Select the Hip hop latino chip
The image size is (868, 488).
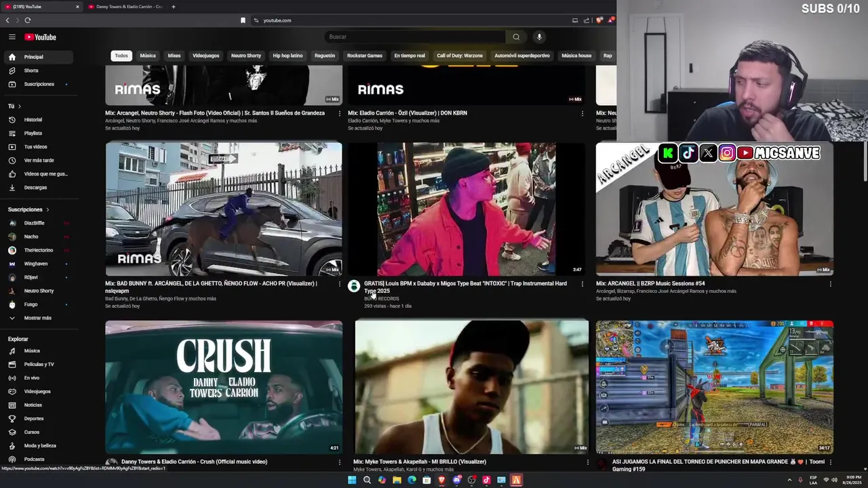point(288,56)
